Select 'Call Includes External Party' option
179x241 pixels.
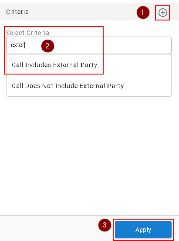tap(54, 65)
